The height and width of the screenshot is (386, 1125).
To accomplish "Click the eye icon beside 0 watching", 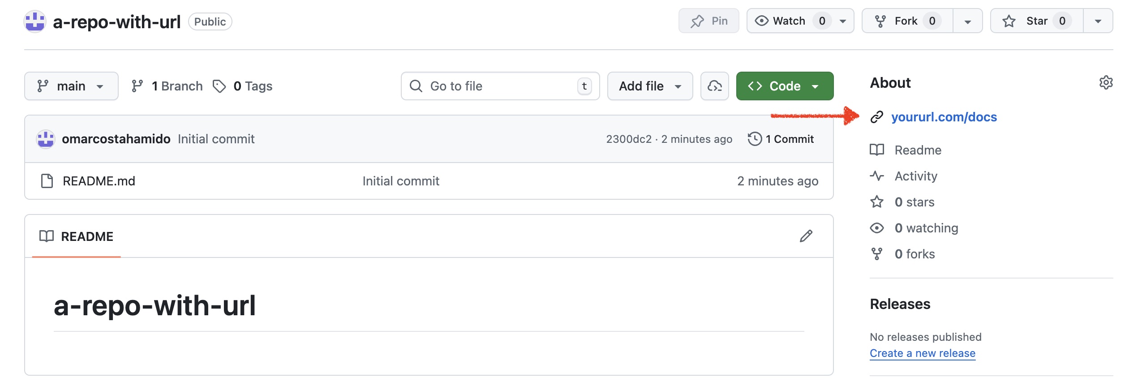I will 877,228.
